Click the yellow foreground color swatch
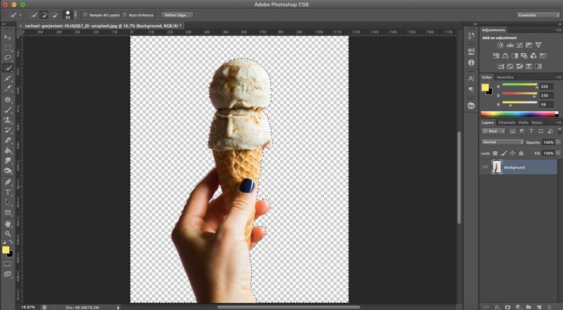This screenshot has height=310, width=563. coord(5,250)
